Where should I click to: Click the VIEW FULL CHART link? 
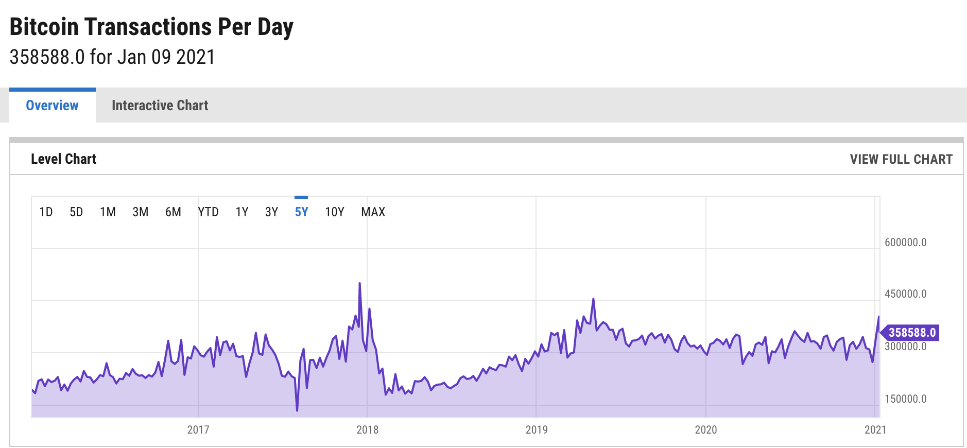pos(901,159)
